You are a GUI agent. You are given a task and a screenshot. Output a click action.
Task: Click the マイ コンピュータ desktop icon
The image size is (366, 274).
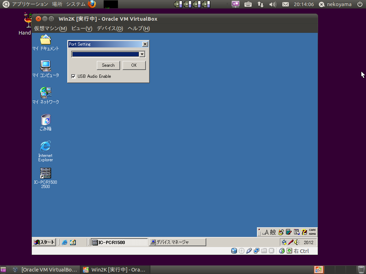tap(45, 66)
